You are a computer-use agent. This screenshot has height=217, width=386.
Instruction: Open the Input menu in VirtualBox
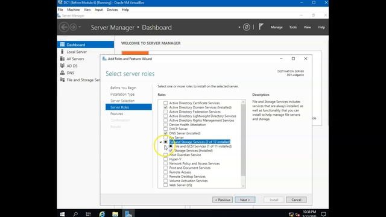pos(99,10)
